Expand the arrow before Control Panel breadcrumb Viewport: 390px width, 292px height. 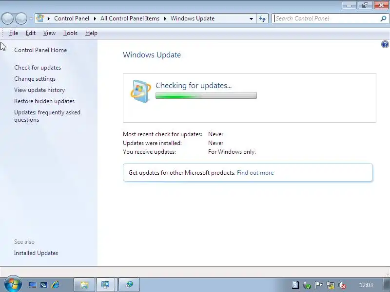click(49, 18)
